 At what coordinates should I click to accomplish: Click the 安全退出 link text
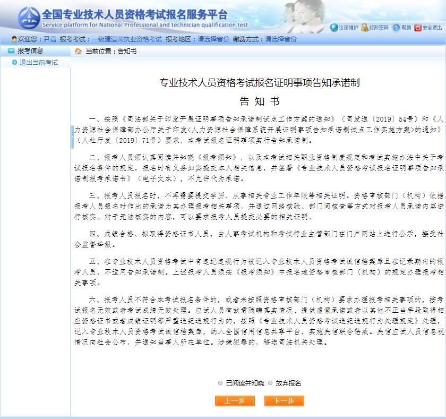click(x=432, y=28)
